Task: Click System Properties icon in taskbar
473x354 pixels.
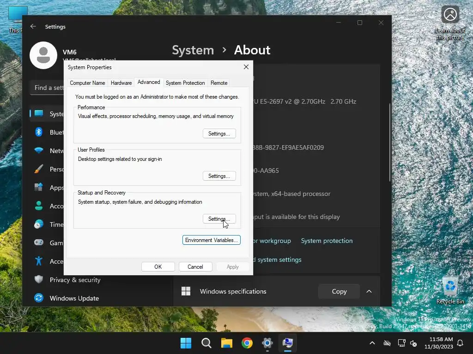Action: [x=288, y=343]
